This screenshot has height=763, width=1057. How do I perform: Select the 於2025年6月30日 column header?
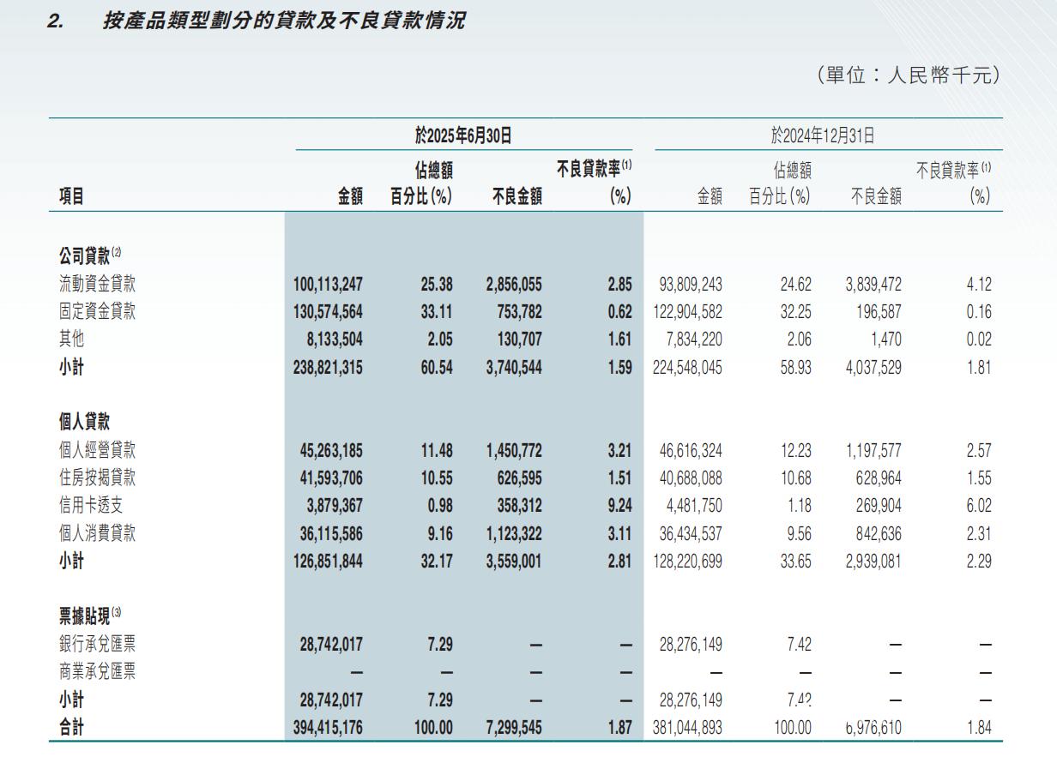pyautogui.click(x=463, y=135)
